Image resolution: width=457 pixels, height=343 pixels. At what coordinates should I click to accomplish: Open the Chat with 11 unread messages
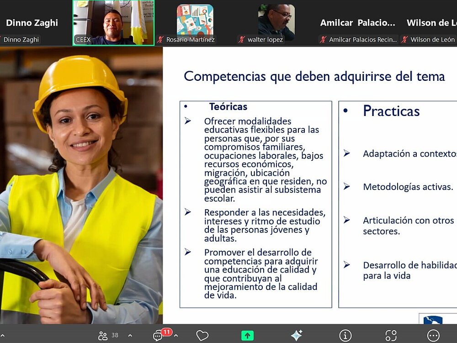point(158,336)
